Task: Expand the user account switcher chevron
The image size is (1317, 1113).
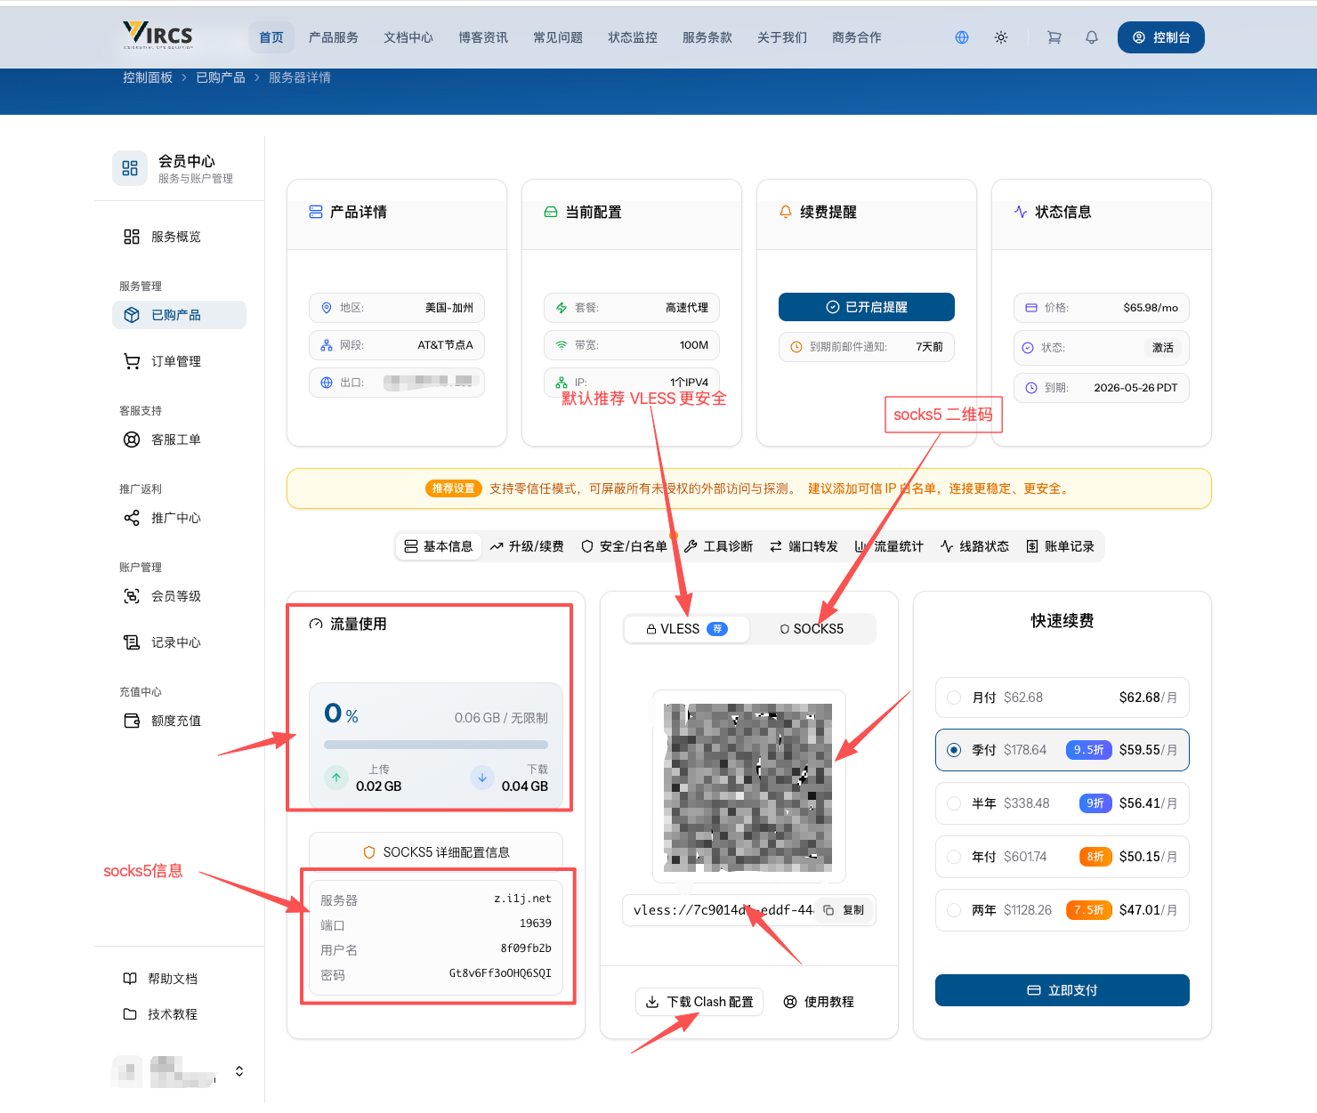Action: [x=239, y=1071]
